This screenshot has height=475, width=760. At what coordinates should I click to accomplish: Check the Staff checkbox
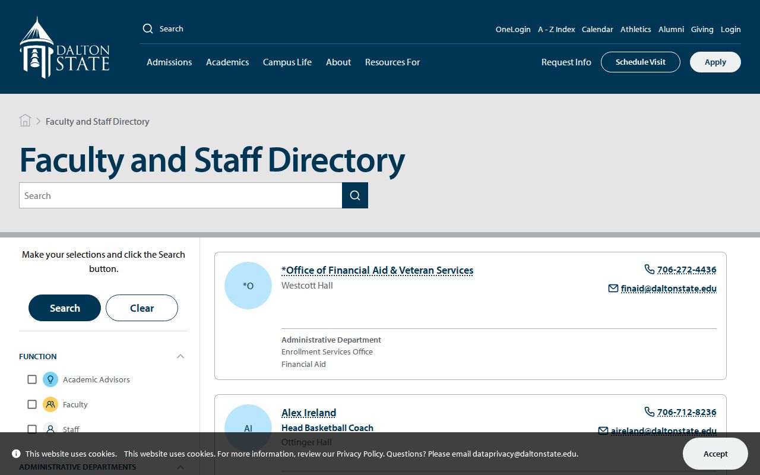click(32, 429)
